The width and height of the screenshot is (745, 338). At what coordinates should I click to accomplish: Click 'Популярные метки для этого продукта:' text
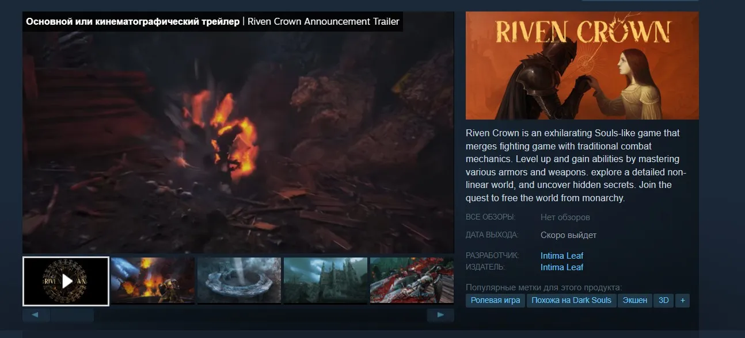544,287
